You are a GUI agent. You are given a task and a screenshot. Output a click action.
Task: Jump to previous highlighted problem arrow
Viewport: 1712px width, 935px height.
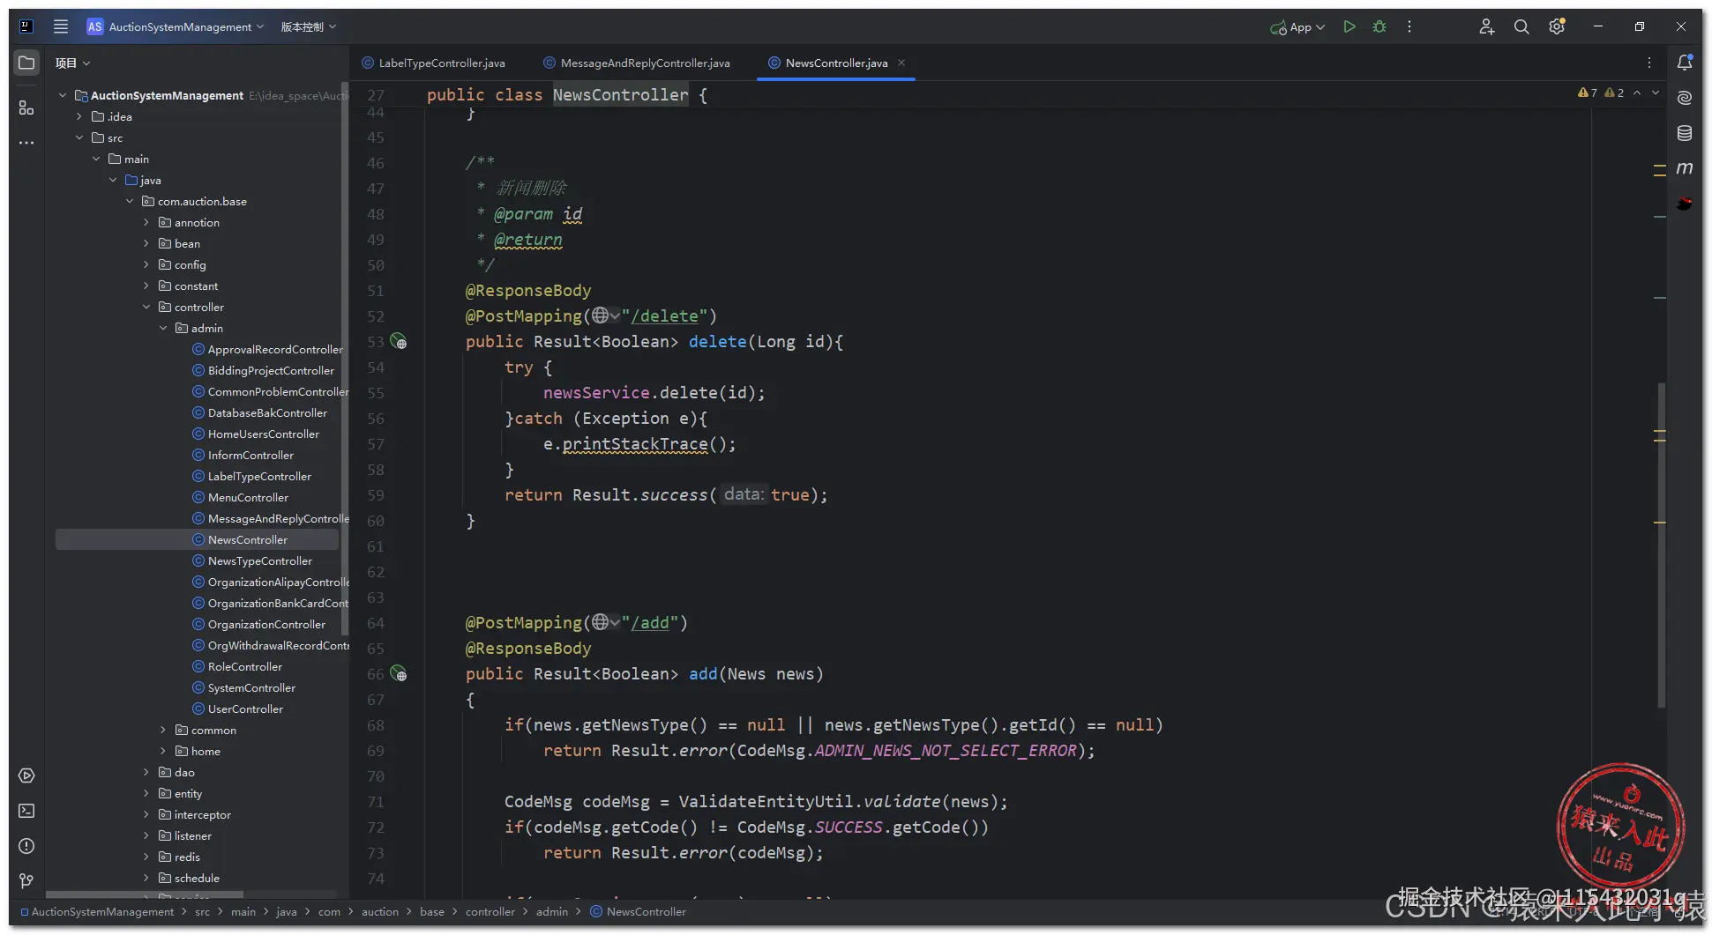(x=1637, y=93)
